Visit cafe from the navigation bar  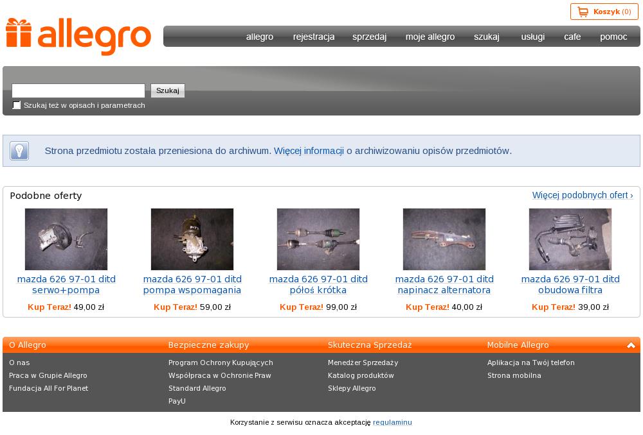pos(572,37)
